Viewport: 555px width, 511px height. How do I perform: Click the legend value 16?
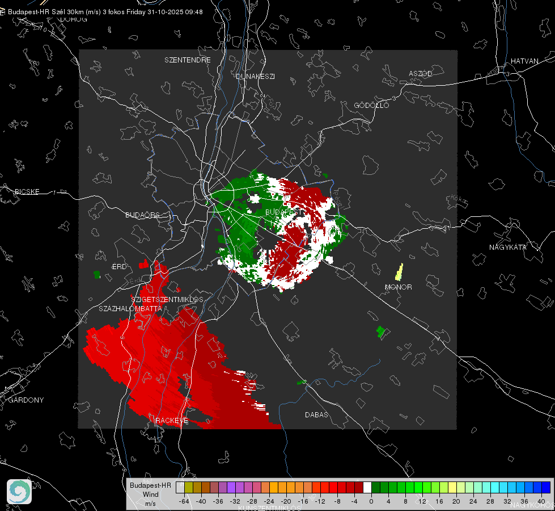439,501
